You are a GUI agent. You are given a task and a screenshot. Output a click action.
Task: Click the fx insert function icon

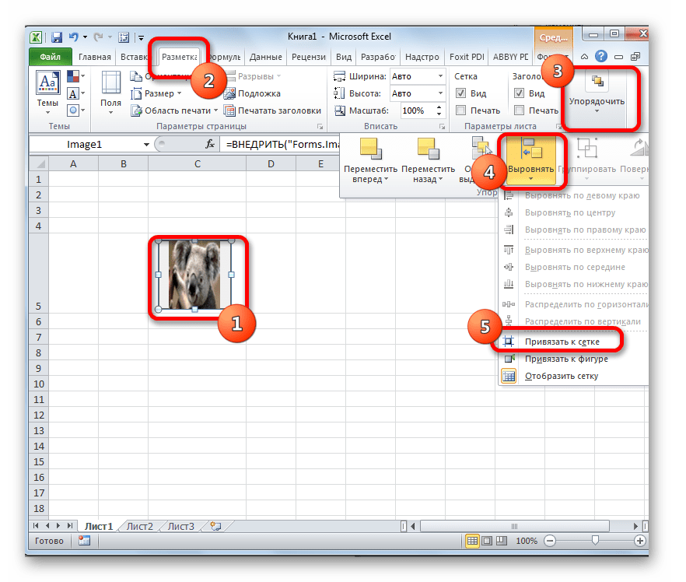[210, 144]
